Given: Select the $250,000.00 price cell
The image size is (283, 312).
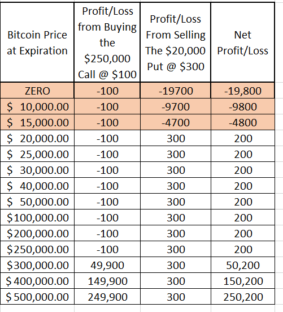Looking at the screenshot, I should [x=37, y=249].
